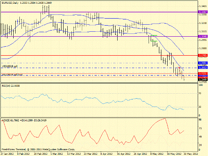Screen dimensions: 208x156
Task: Click the 4 Apr 2012 date label
Action: pyautogui.click(x=106, y=154)
